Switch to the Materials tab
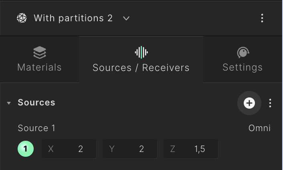This screenshot has width=283, height=170. 39,60
